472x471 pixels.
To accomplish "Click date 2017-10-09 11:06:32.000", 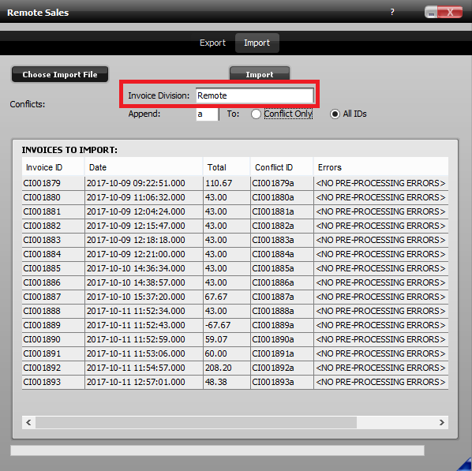I will point(136,197).
